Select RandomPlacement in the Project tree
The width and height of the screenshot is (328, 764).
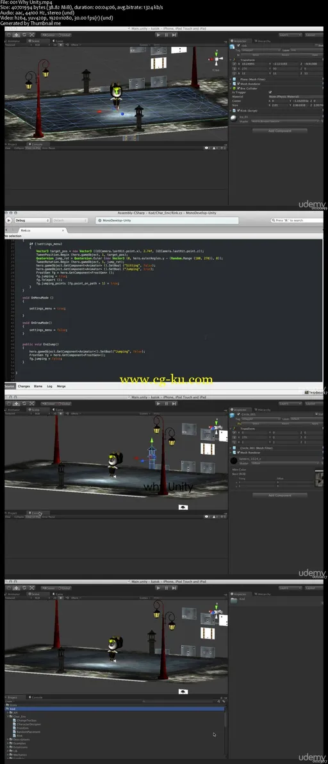(x=29, y=732)
